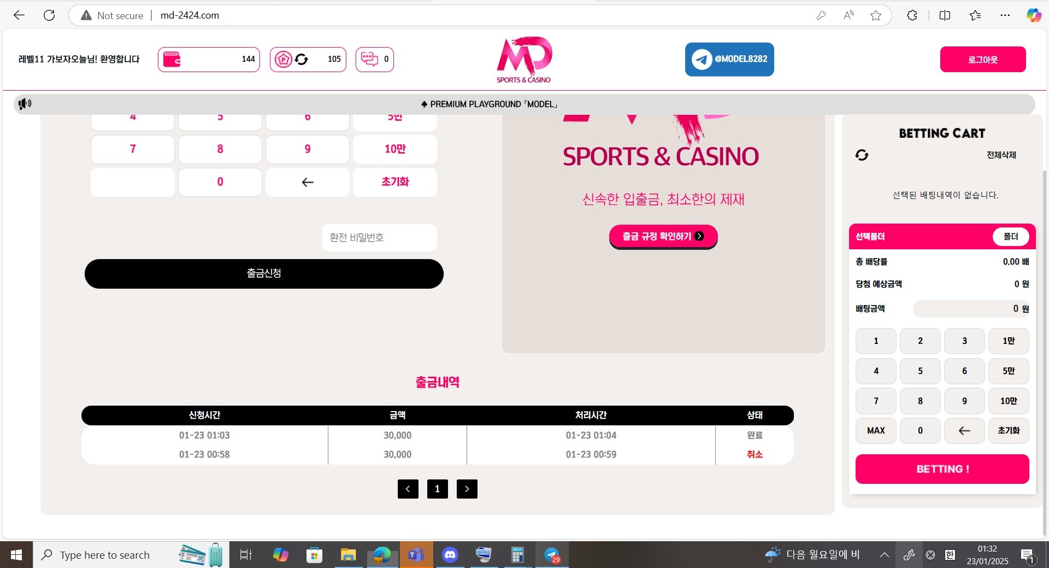Click the MAX button in betting cart
Screen dimensions: 1049x568
click(x=876, y=431)
